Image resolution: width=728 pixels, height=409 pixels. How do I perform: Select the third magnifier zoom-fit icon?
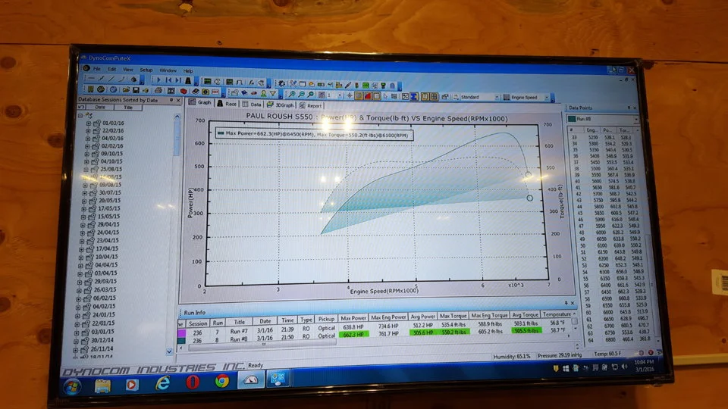311,95
